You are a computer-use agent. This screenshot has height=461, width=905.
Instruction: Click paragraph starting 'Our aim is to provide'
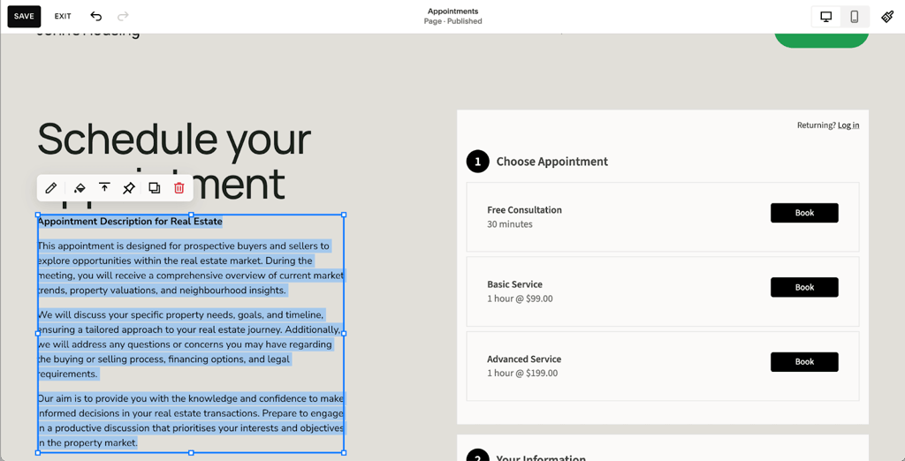(x=191, y=420)
